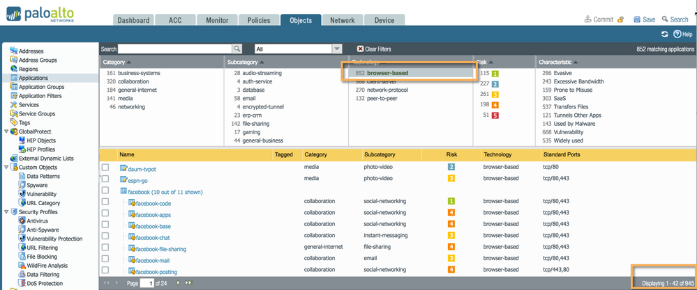Click the page number input field
This screenshot has width=697, height=290.
coord(147,283)
